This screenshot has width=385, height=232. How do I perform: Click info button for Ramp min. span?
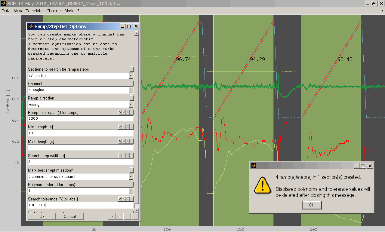(x=132, y=112)
